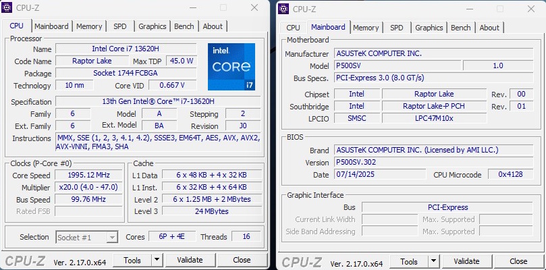Click the Revision J0 value

coord(243,126)
